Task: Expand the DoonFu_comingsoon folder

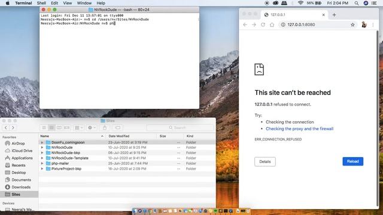Action: pyautogui.click(x=42, y=142)
